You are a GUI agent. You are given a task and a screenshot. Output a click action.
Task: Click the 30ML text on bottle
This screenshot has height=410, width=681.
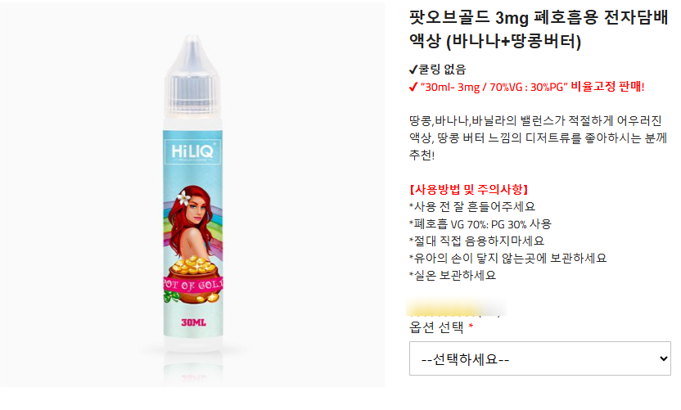[x=194, y=322]
